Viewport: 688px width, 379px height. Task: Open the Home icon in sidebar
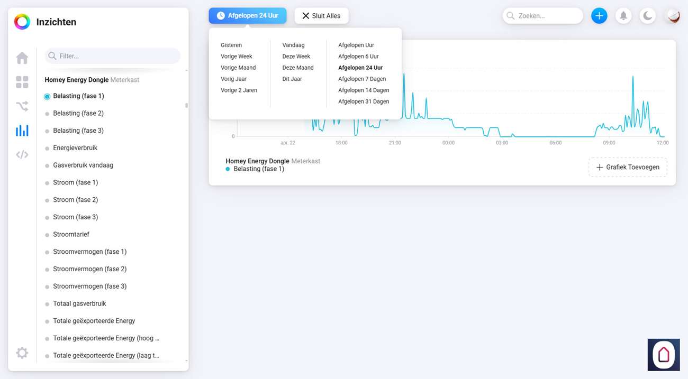22,58
